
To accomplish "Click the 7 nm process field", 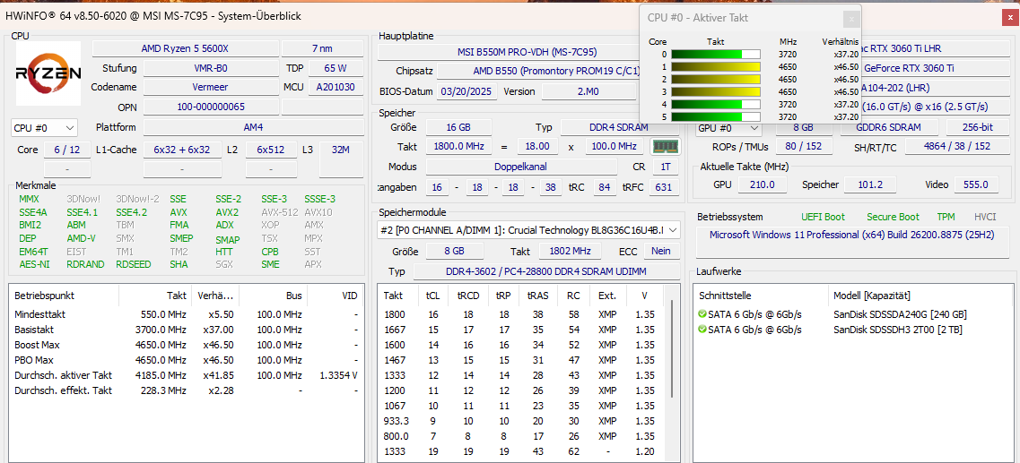I will (x=323, y=48).
